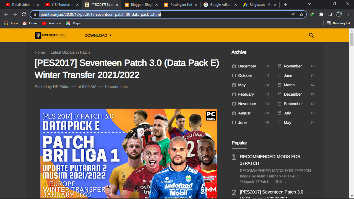
Task: Close the [PES2017] Seventeen tab
Action: (117, 5)
